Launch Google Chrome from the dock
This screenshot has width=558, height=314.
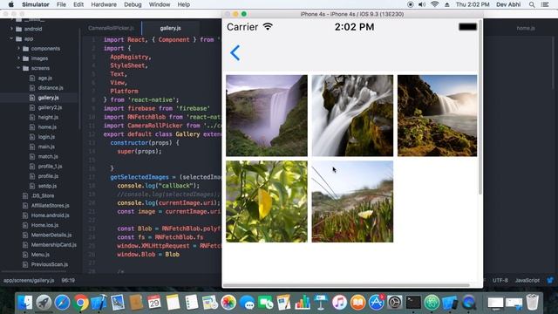[80, 303]
